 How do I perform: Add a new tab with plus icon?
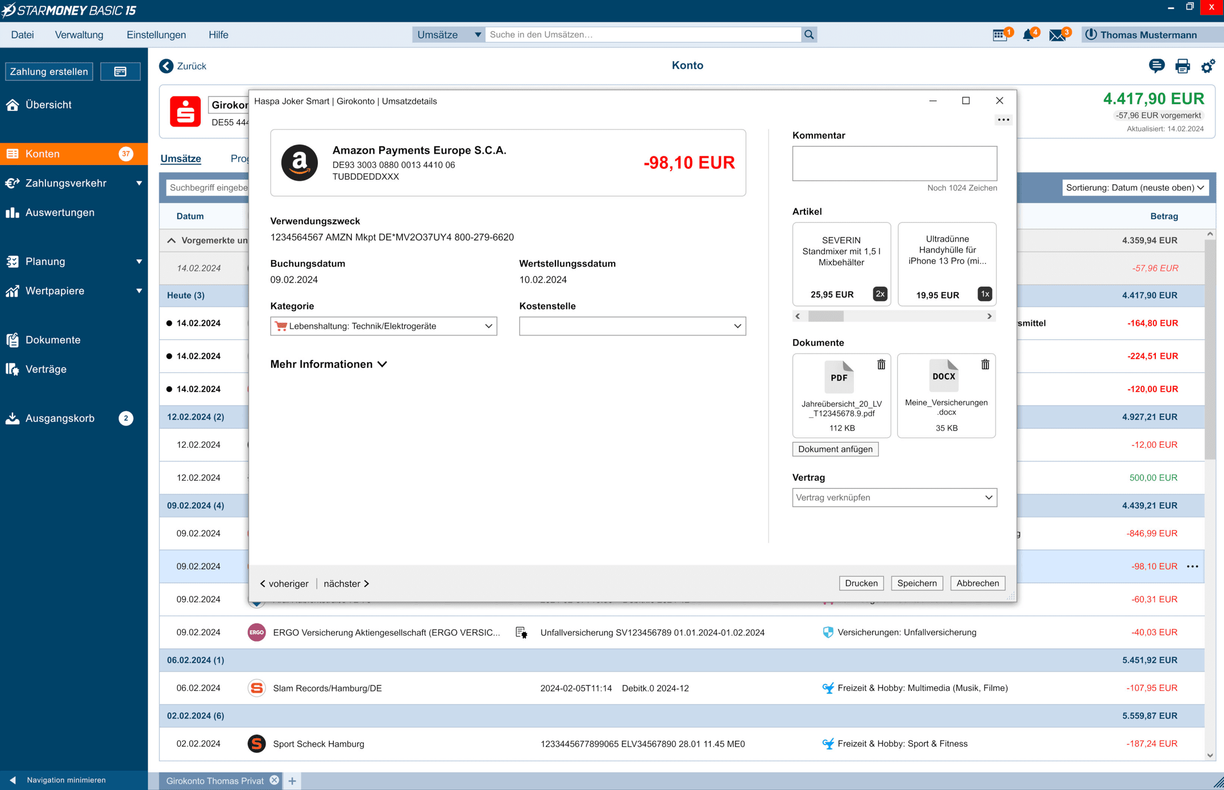(292, 781)
